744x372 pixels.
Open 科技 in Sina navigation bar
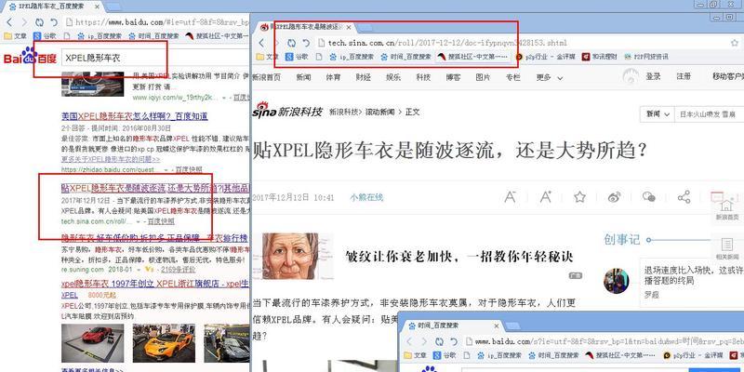click(x=423, y=77)
